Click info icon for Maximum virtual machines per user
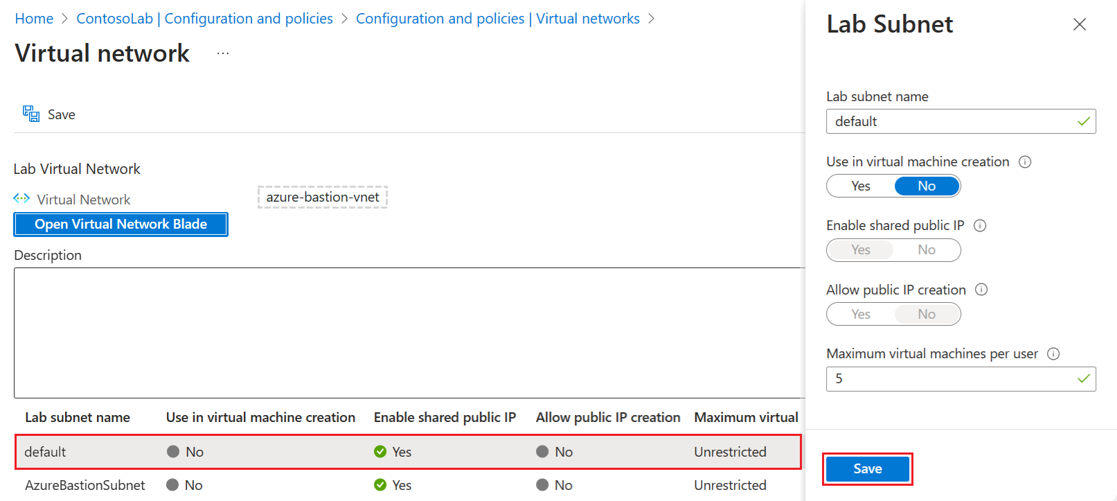Screen dimensions: 1117x501 point(1053,353)
